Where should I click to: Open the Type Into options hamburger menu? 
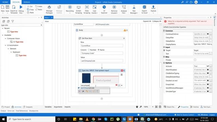coord(121,75)
